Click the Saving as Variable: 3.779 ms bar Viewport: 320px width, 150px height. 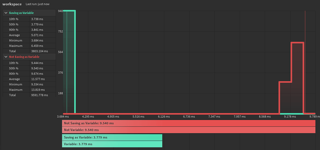(112, 137)
